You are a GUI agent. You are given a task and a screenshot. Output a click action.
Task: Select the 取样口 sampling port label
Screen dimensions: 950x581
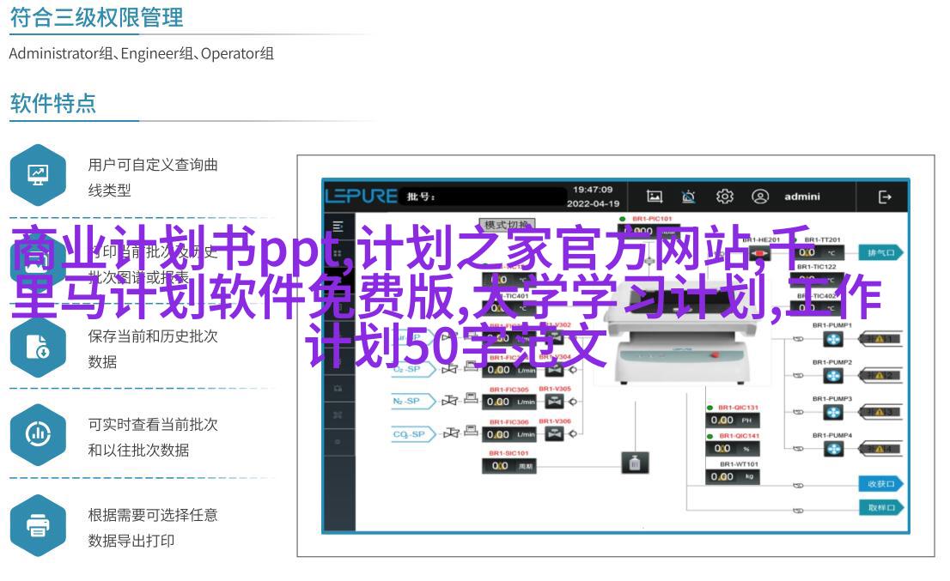tap(880, 508)
